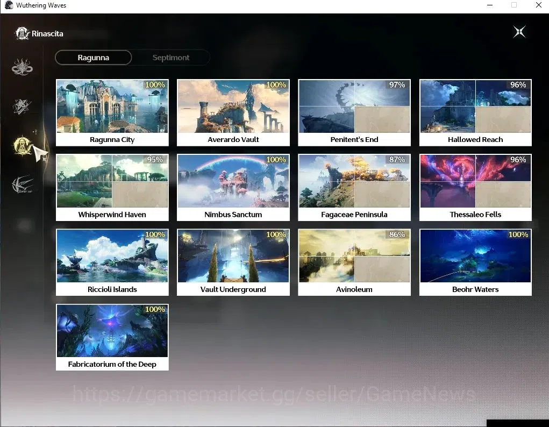Select the highlighted Rinascita emblem in sidebar
The height and width of the screenshot is (427, 549).
23,145
